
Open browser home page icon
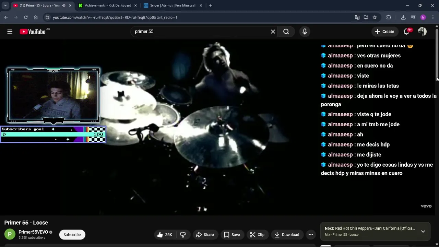click(x=36, y=17)
